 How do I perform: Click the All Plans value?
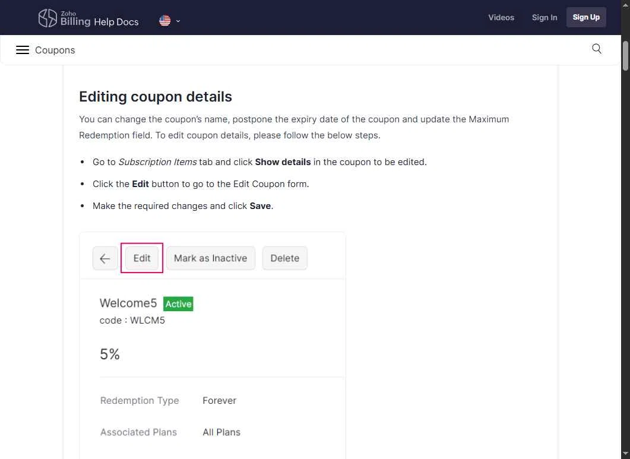(221, 432)
